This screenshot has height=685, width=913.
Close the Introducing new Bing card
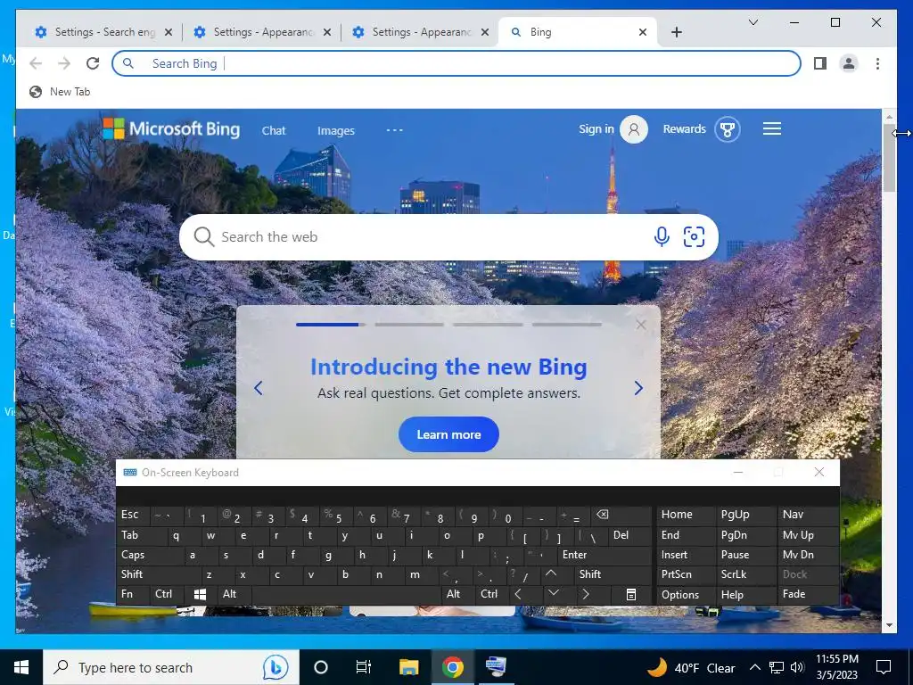pyautogui.click(x=640, y=325)
